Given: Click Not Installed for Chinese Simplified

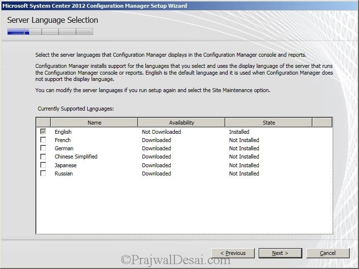Looking at the screenshot, I should [x=244, y=157].
